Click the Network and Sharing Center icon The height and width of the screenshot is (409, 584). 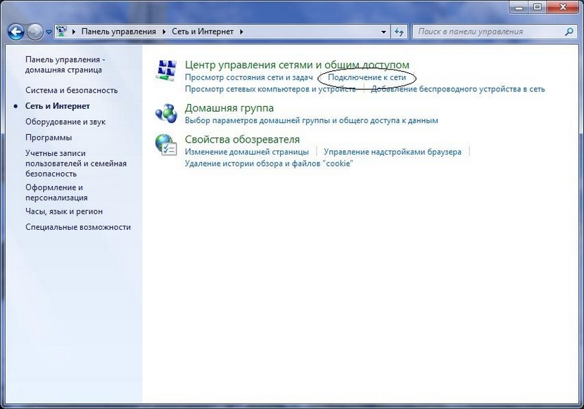click(166, 71)
